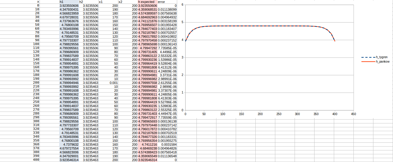Select the error cell showing 4.4496E-05
The width and height of the screenshot is (393, 162).
(x=167, y=52)
